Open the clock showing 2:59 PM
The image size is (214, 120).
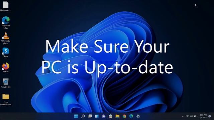[203, 116]
